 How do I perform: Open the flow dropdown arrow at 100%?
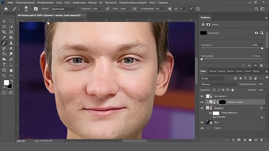(129, 9)
